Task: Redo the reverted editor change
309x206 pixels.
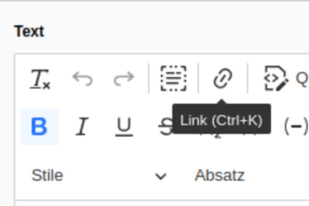Action: (x=124, y=79)
